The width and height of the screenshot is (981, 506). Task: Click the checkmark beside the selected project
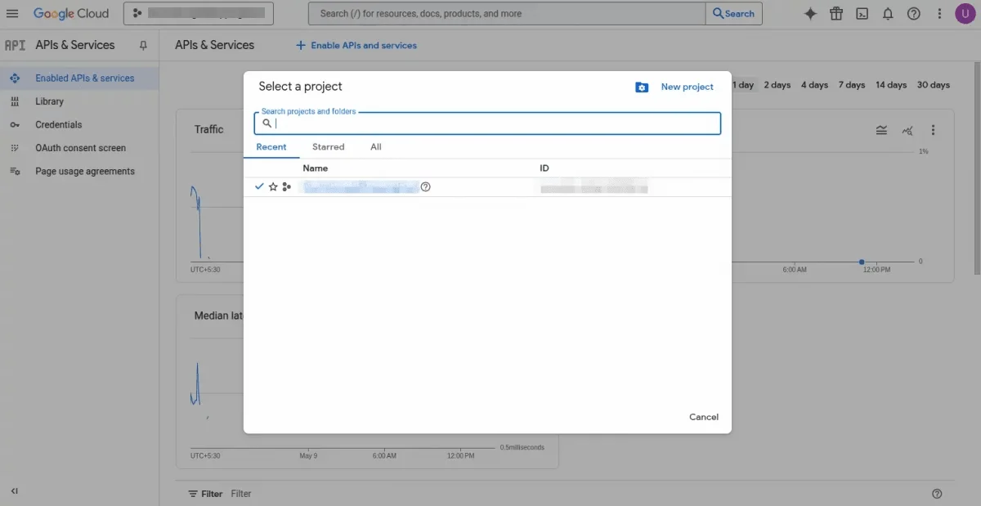coord(259,186)
